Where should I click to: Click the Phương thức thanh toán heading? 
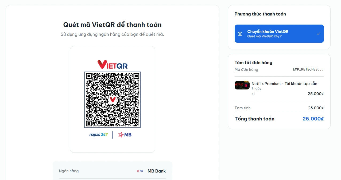pyautogui.click(x=260, y=14)
